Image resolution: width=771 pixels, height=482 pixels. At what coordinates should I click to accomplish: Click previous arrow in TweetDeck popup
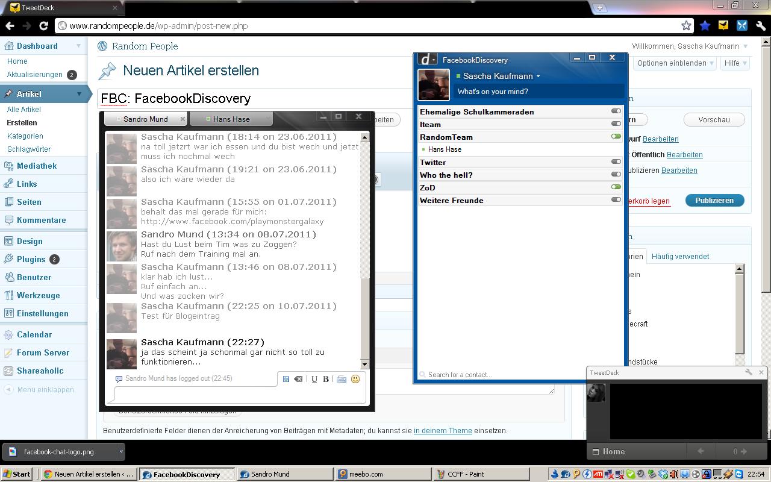click(x=701, y=451)
